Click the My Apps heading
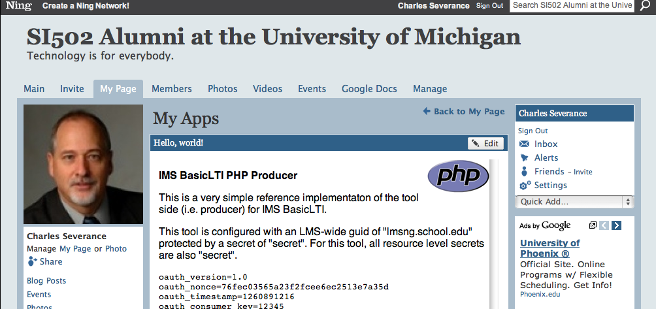The height and width of the screenshot is (309, 656). tap(186, 119)
